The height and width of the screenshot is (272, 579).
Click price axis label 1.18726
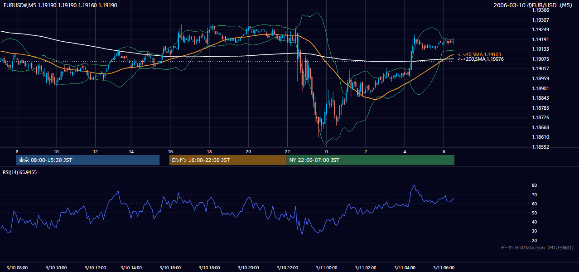pyautogui.click(x=540, y=117)
